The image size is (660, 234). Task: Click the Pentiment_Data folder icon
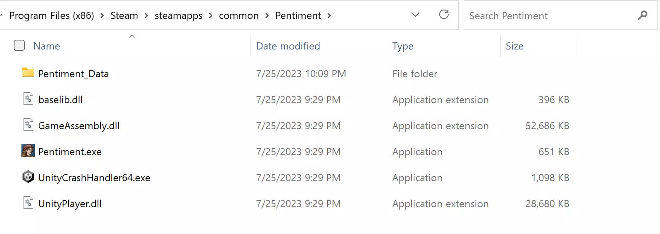(x=28, y=73)
